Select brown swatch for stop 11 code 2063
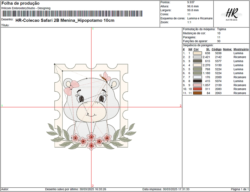Viewport: 250px width, 192px height. pyautogui.click(x=197, y=93)
